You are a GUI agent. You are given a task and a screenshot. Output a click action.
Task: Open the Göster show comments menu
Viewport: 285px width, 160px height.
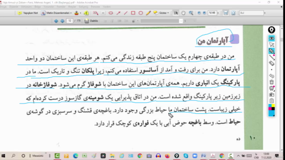pyautogui.click(x=161, y=13)
